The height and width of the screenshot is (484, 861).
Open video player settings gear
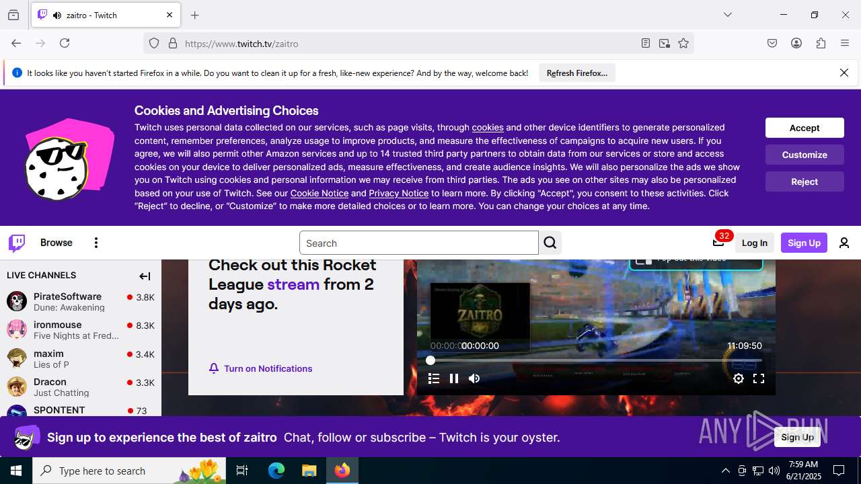739,378
